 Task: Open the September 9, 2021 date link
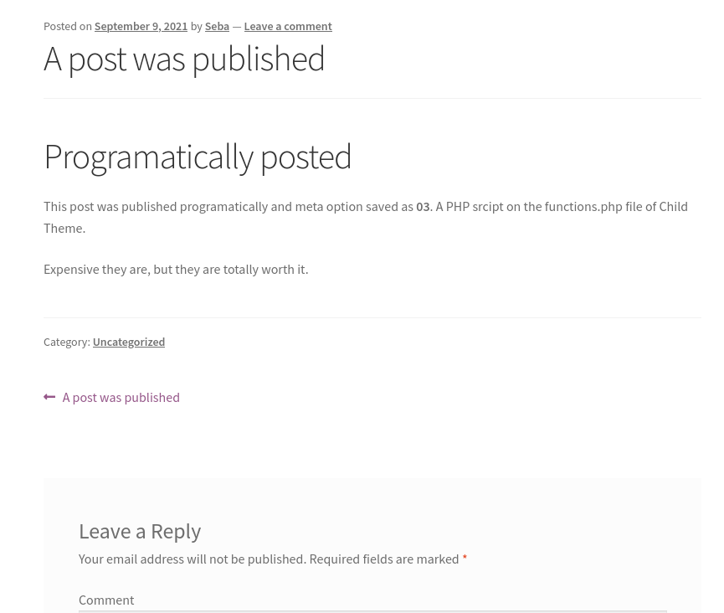[141, 26]
